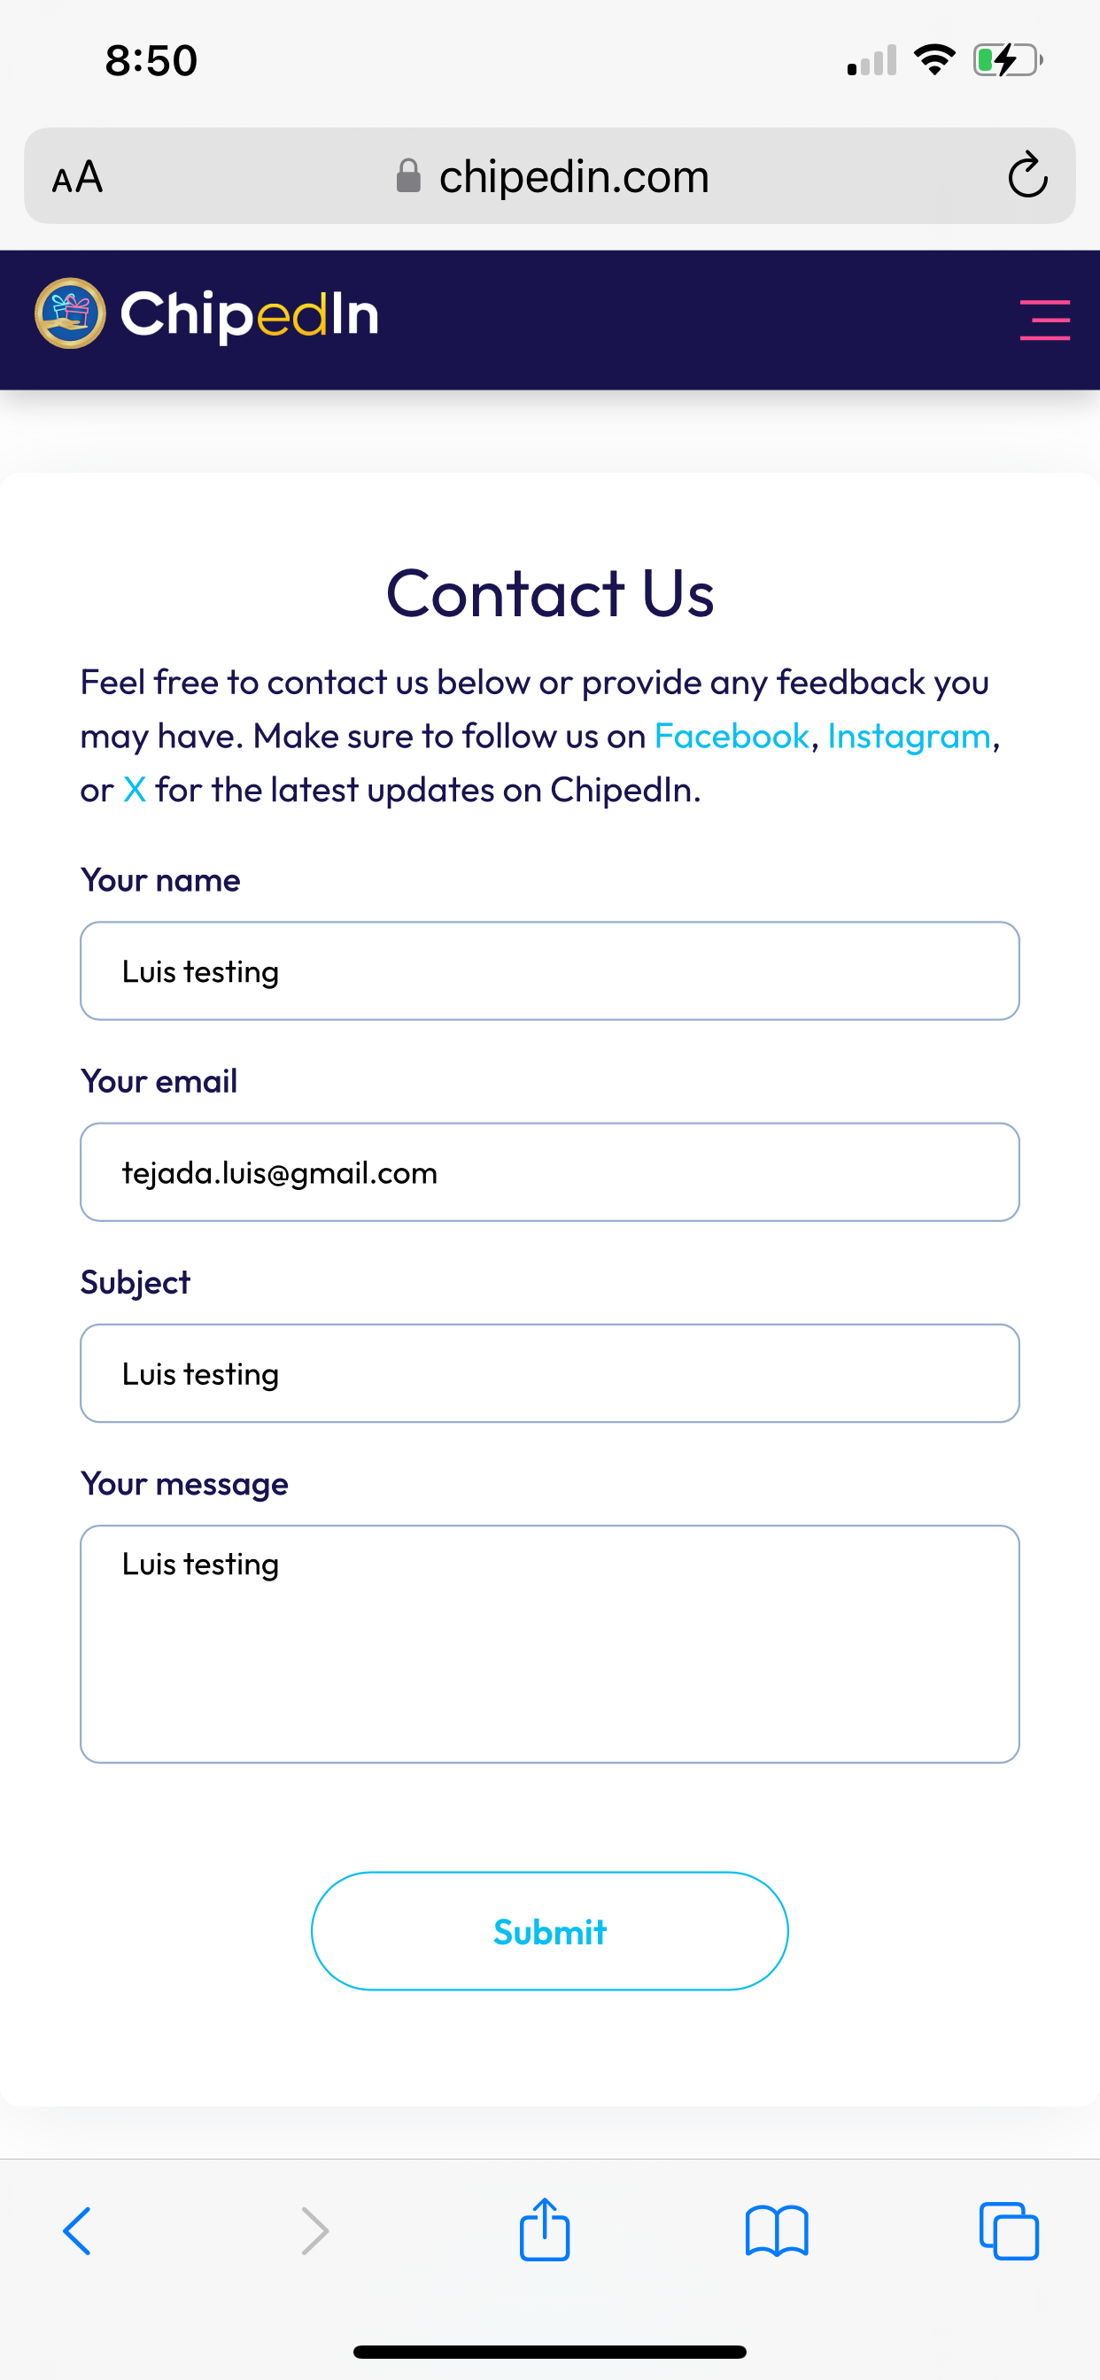Open Safari bookmarks book icon

(x=777, y=2231)
